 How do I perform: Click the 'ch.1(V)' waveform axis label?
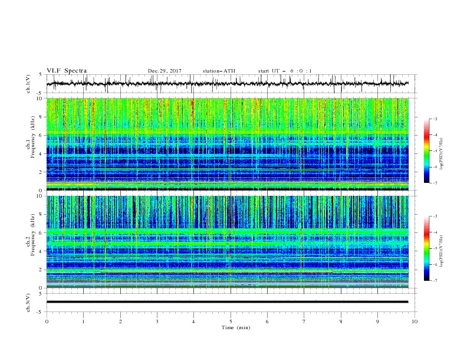(28, 84)
